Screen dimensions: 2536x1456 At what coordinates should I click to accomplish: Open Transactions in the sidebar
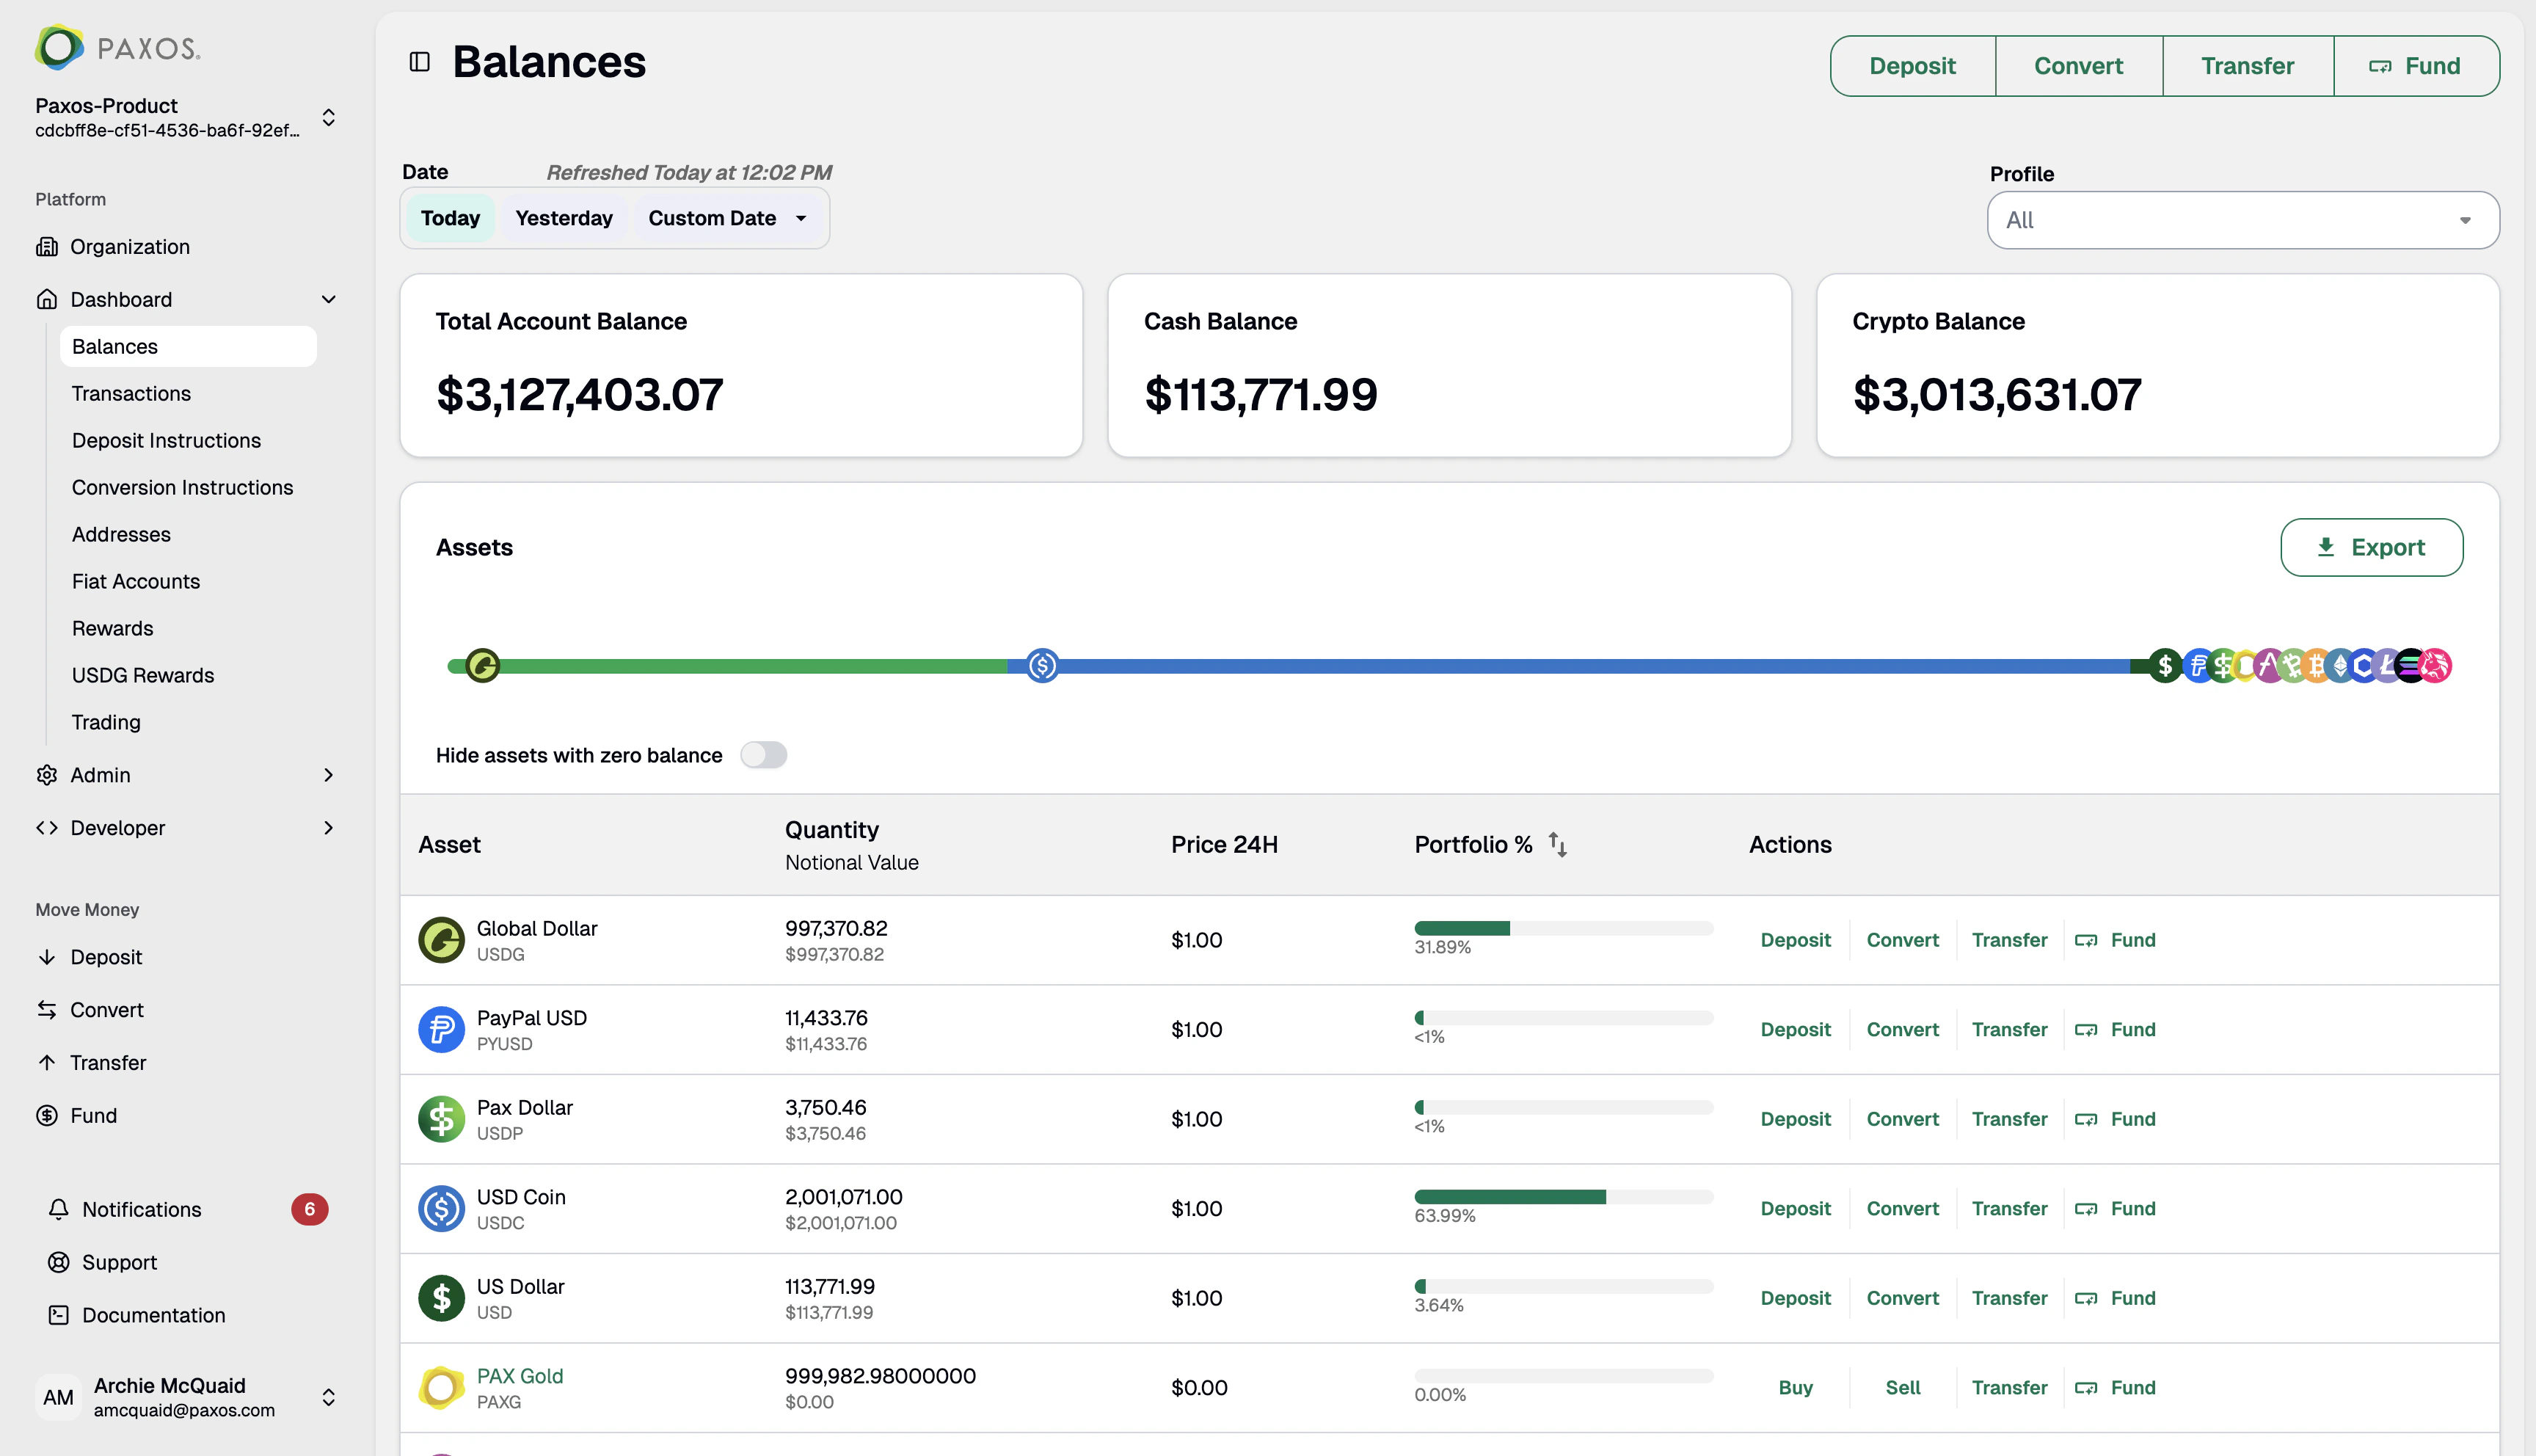pos(131,393)
